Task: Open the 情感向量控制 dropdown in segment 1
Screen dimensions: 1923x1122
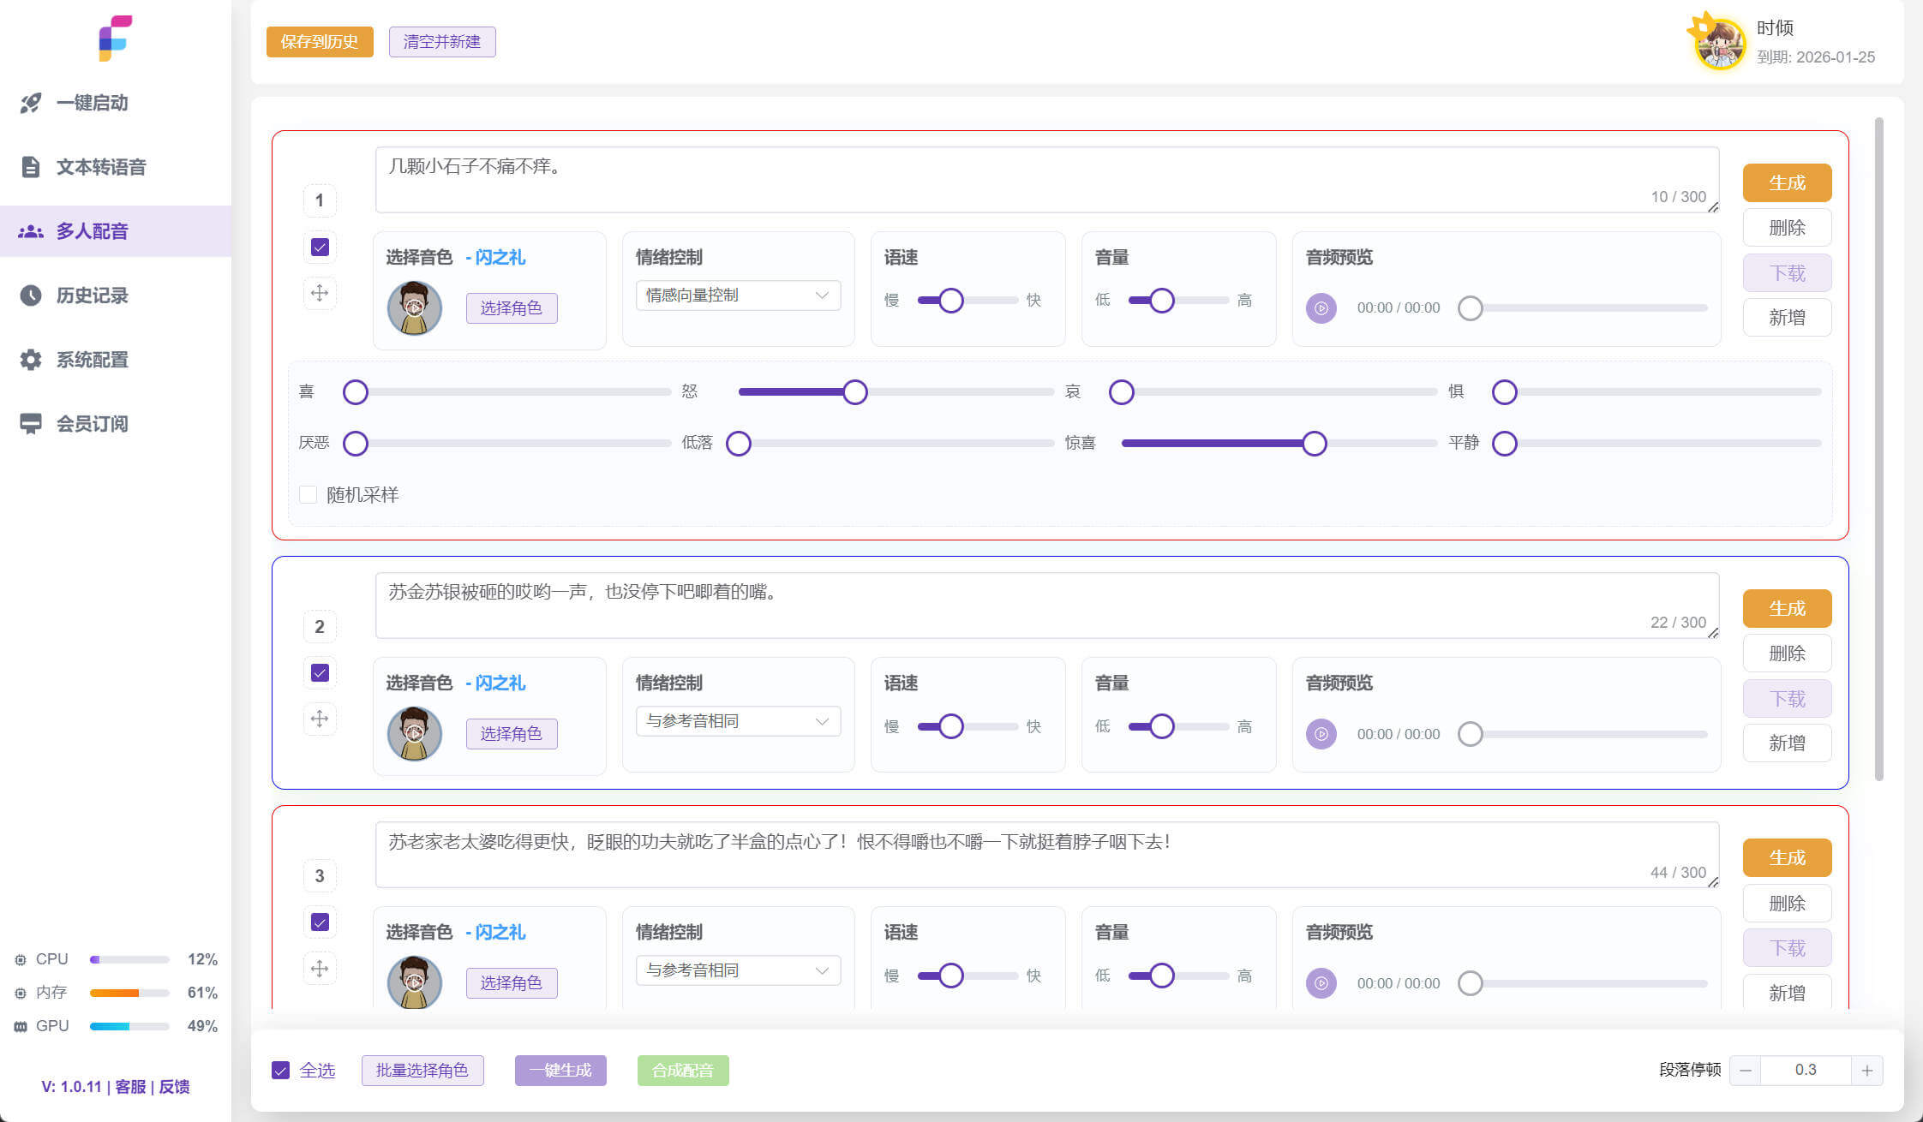Action: point(737,295)
